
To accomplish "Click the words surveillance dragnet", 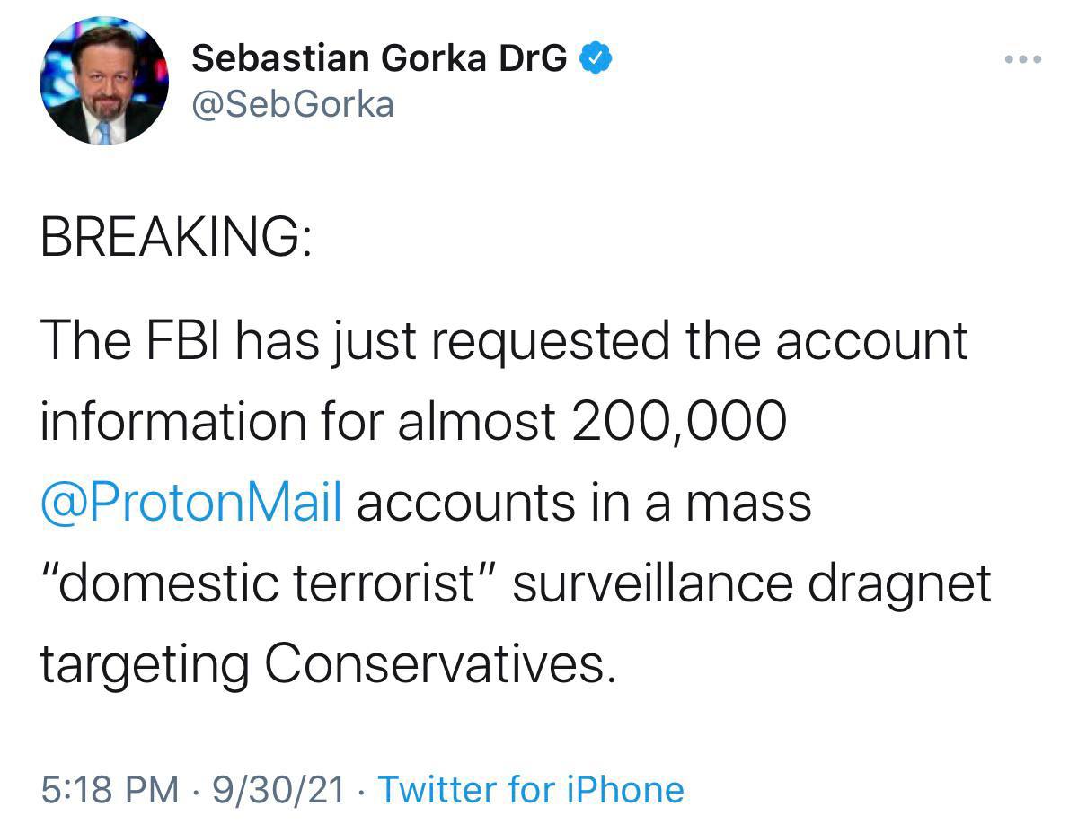I will (x=751, y=583).
